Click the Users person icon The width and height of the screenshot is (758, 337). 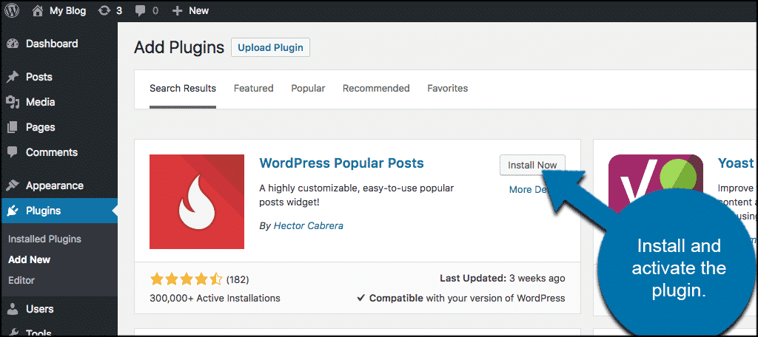pos(13,309)
